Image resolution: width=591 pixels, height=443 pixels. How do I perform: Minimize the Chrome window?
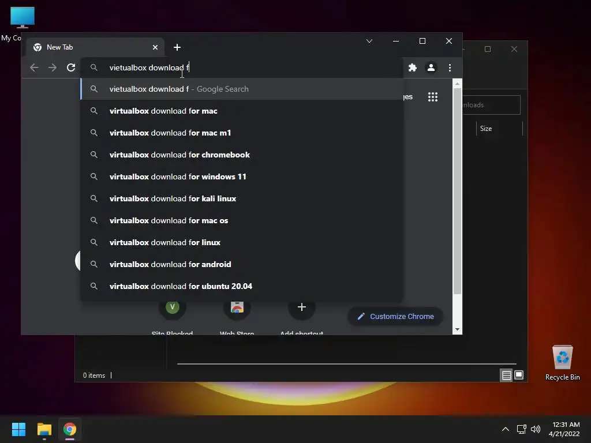396,41
